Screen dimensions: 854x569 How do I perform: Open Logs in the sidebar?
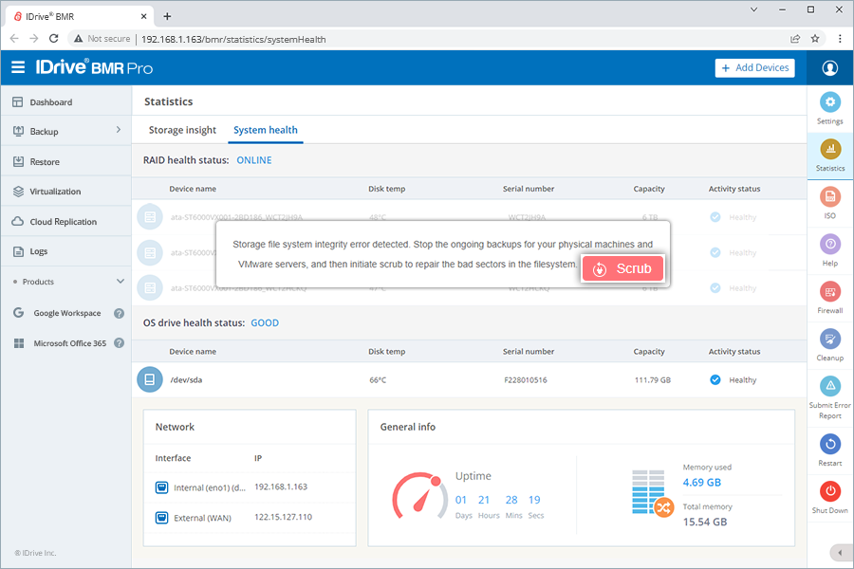coord(65,251)
